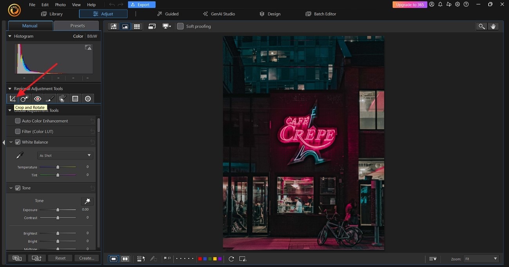Apply the yellow color label

coord(215,259)
